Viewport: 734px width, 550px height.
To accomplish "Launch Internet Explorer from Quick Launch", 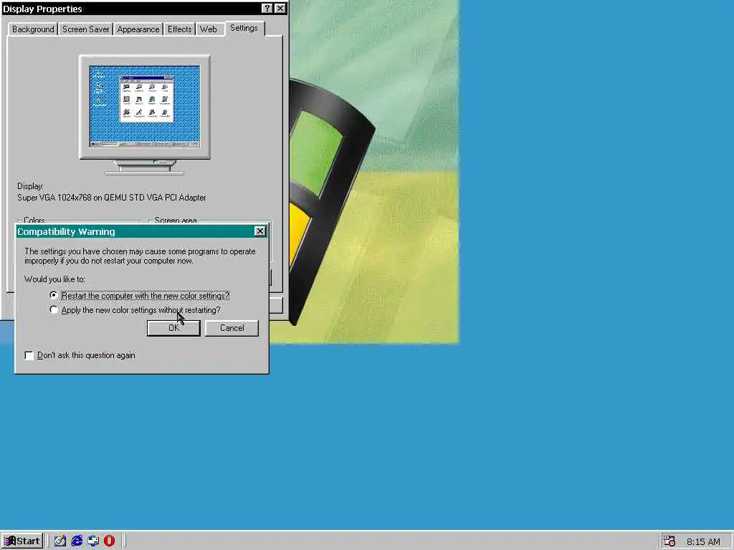I will tap(77, 541).
